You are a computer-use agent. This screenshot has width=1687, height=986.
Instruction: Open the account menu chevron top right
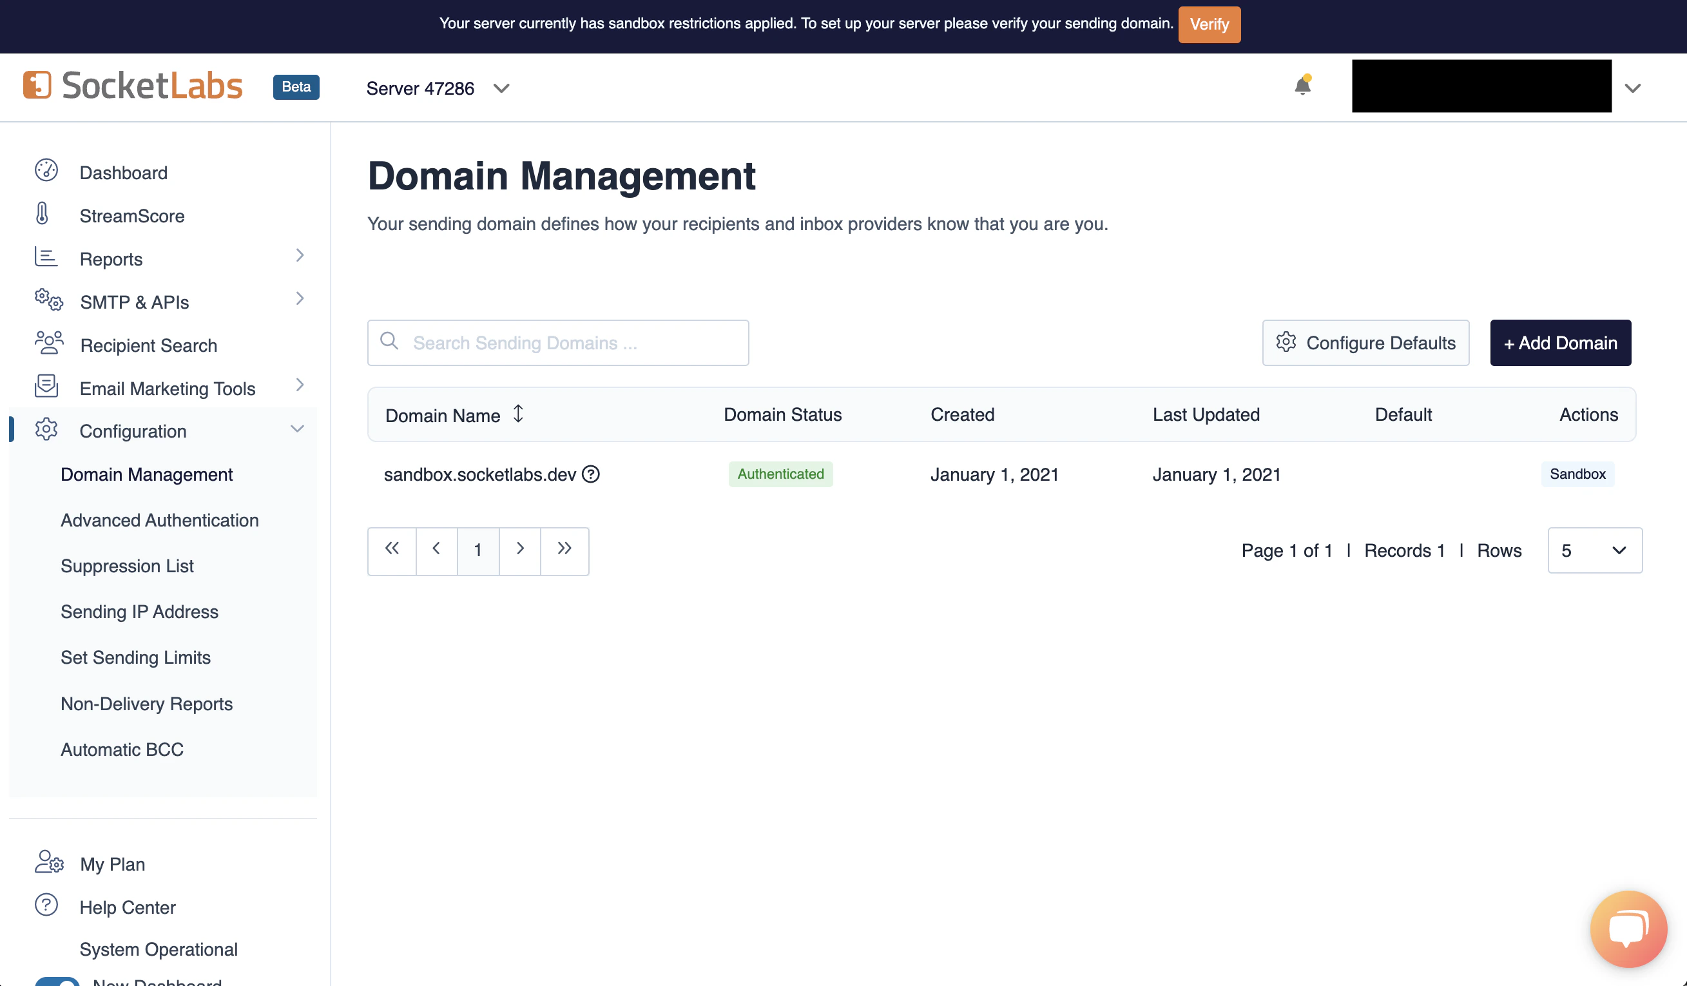pos(1632,88)
